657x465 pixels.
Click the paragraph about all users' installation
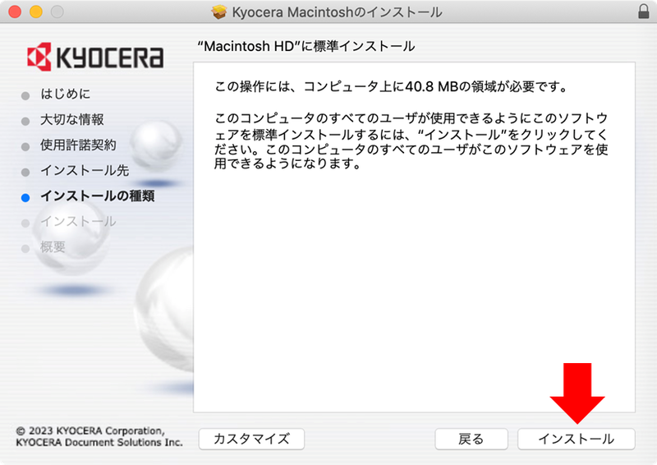click(x=411, y=140)
